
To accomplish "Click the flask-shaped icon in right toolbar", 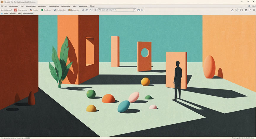I will [232, 10].
